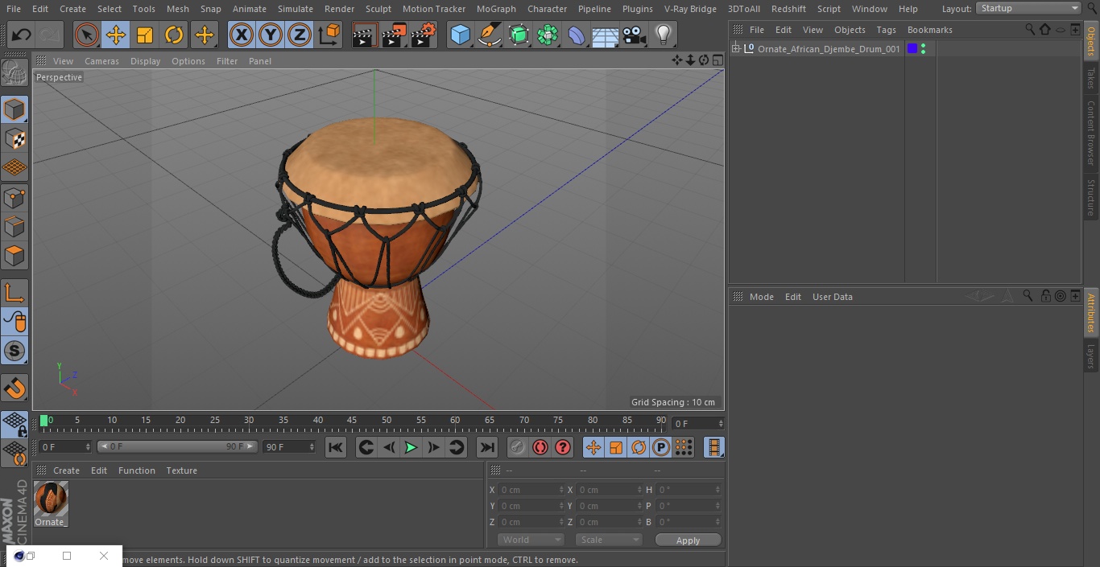This screenshot has height=567, width=1100.
Task: Expand Ornate_African_Djembe_Drum_001 object tree
Action: tap(735, 49)
